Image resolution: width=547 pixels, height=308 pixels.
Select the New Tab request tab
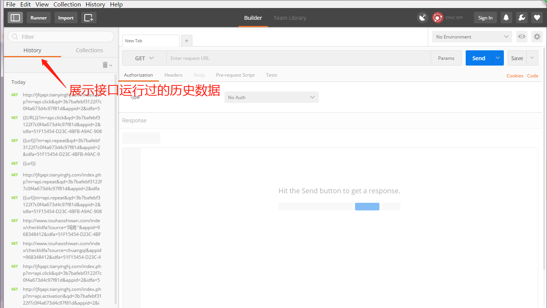(150, 41)
